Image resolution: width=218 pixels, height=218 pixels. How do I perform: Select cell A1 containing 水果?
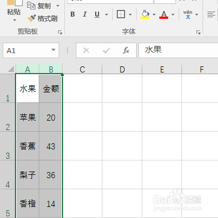tap(28, 89)
